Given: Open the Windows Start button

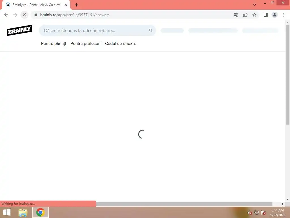Looking at the screenshot, I should 7,212.
